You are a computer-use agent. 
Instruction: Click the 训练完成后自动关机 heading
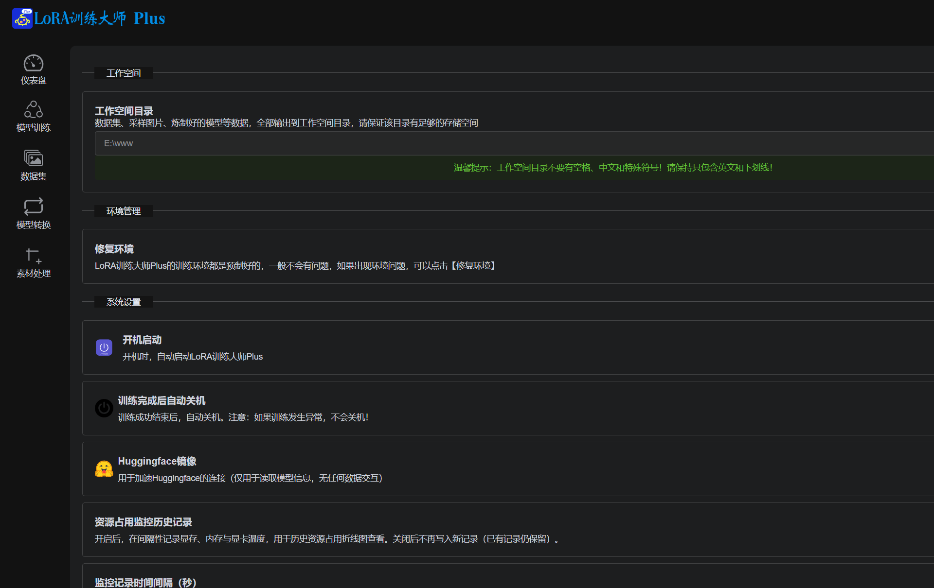tap(162, 400)
